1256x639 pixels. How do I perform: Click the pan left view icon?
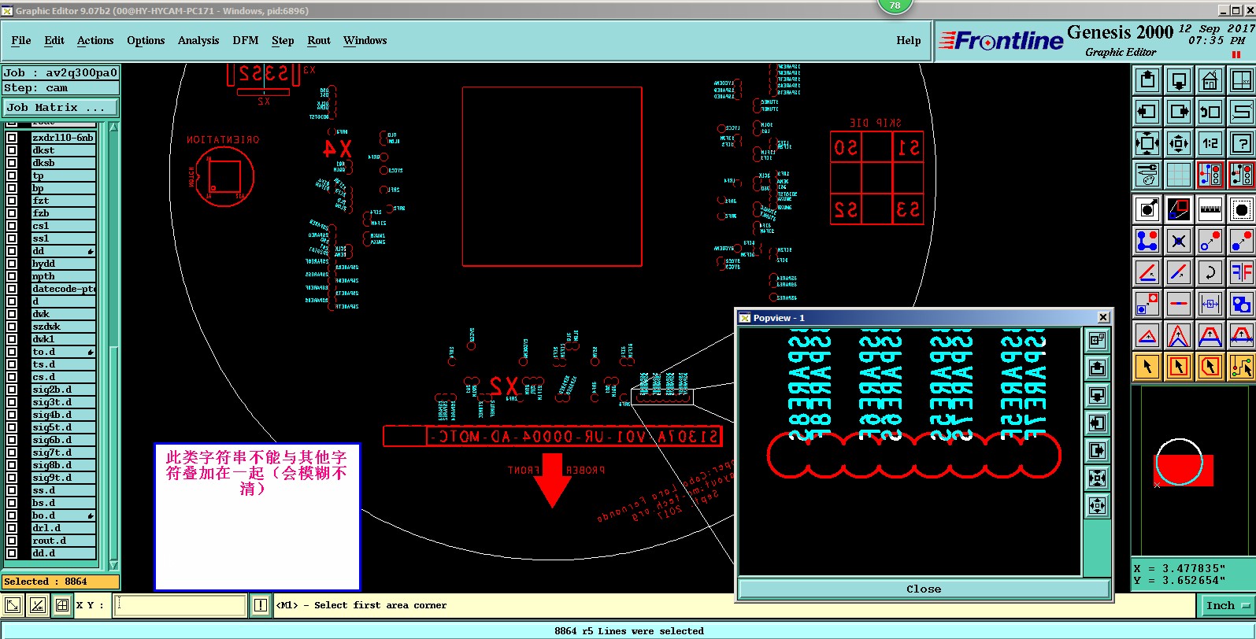point(1147,111)
